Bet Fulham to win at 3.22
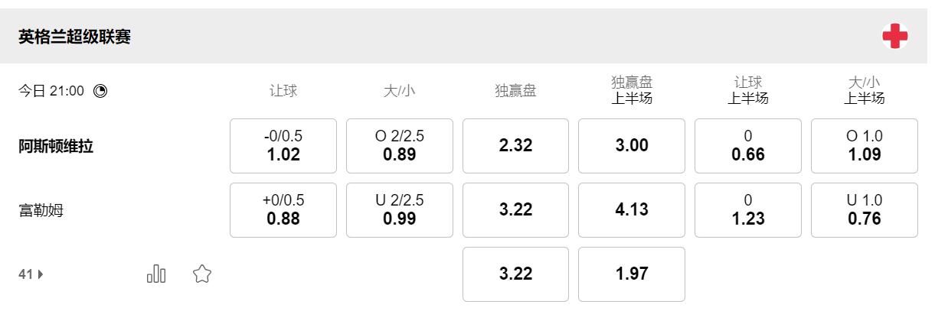This screenshot has height=311, width=935. pos(515,210)
